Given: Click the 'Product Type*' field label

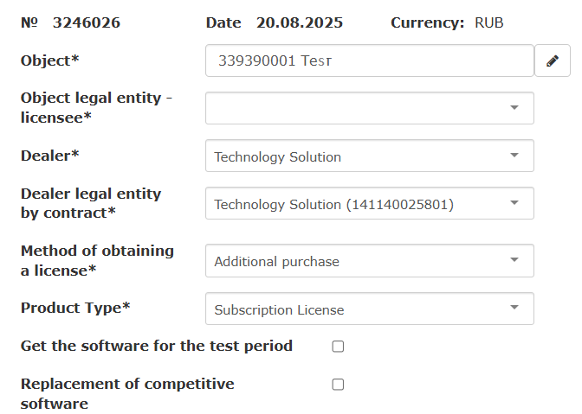Looking at the screenshot, I should tap(75, 308).
